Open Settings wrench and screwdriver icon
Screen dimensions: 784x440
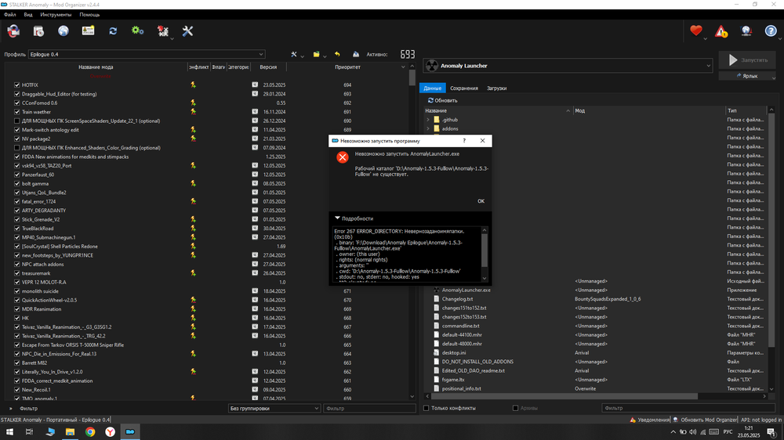187,31
